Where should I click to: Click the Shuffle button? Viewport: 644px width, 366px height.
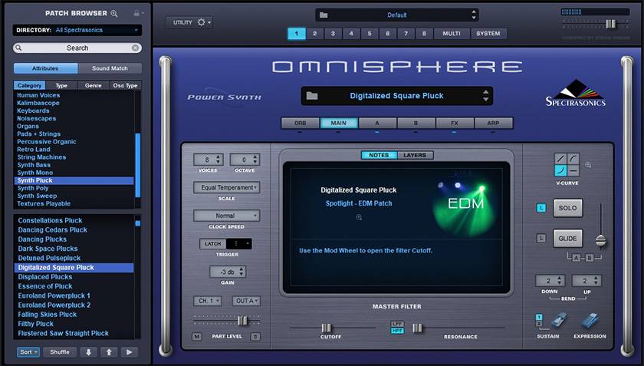coord(60,352)
